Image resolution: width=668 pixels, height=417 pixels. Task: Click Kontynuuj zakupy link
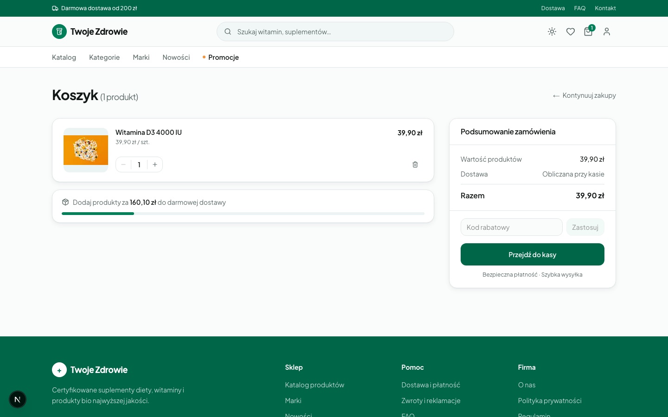point(584,95)
